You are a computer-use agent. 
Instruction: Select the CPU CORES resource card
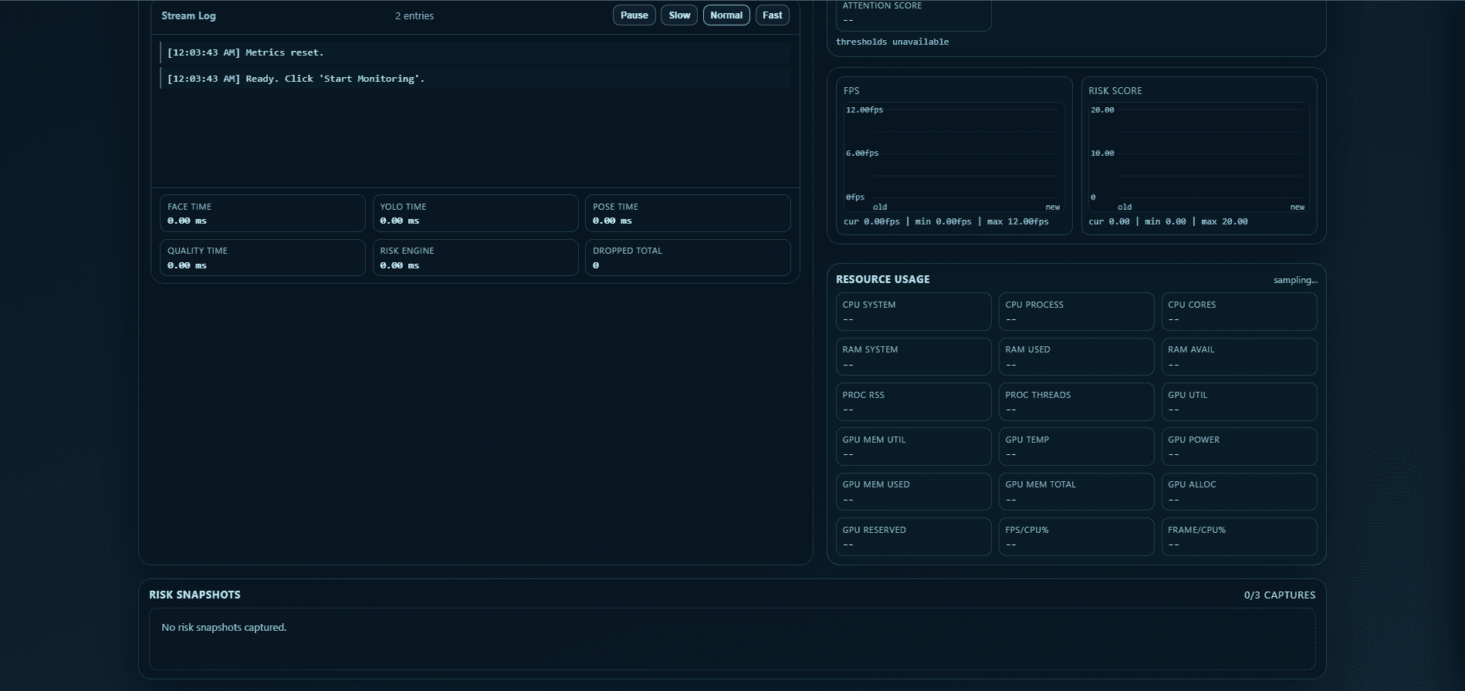[1240, 312]
